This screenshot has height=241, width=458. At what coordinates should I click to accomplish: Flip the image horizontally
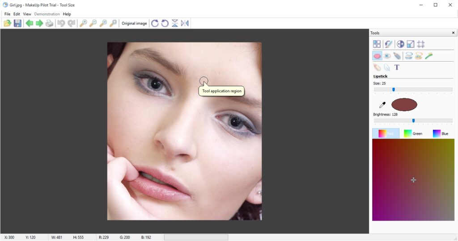pyautogui.click(x=185, y=23)
